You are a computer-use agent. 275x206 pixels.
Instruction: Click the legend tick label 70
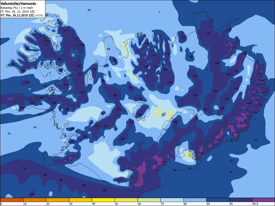click(x=162, y=204)
